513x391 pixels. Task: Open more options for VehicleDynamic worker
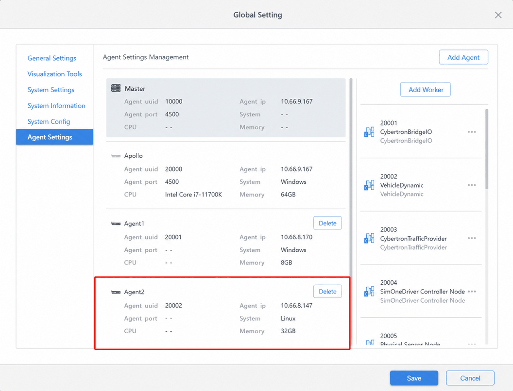tap(471, 185)
